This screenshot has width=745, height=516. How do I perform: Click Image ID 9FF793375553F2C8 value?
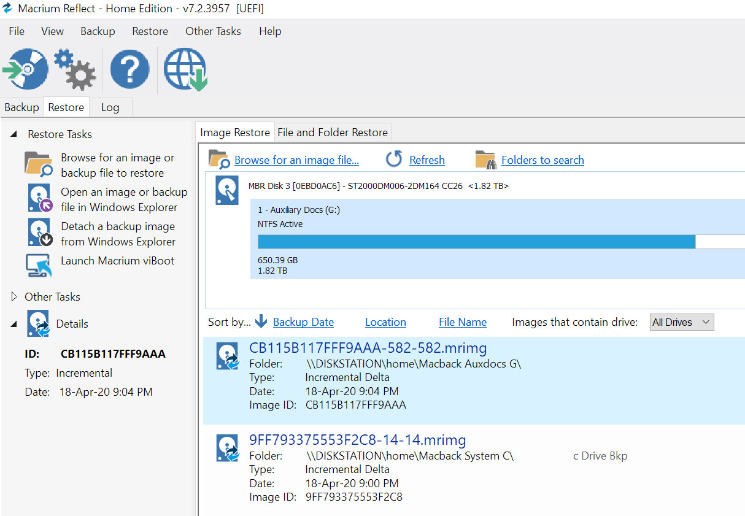pyautogui.click(x=353, y=497)
